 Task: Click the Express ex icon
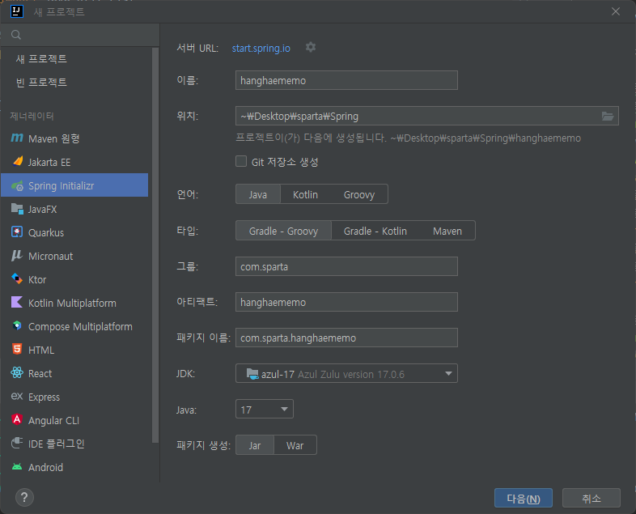pyautogui.click(x=17, y=396)
